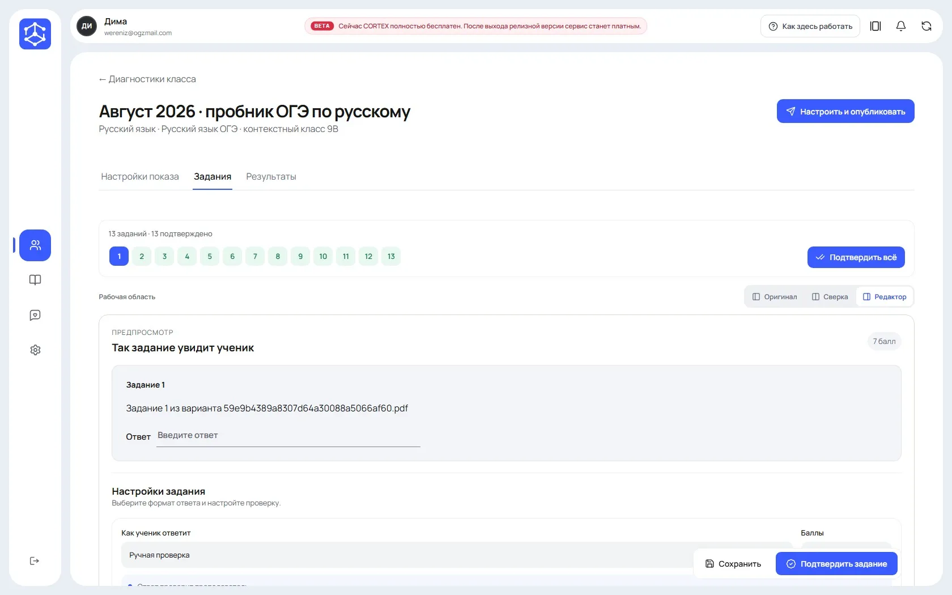Screen dimensions: 952x595
Task: Click 'Подтвердить задание' button
Action: click(836, 564)
